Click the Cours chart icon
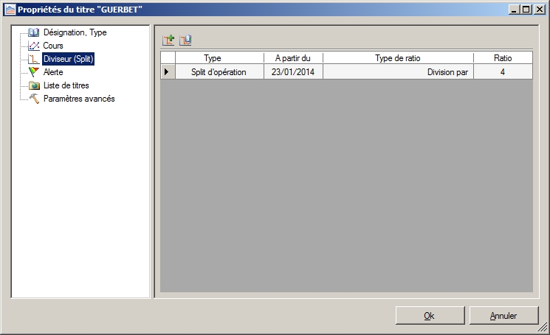The height and width of the screenshot is (335, 550). [34, 46]
